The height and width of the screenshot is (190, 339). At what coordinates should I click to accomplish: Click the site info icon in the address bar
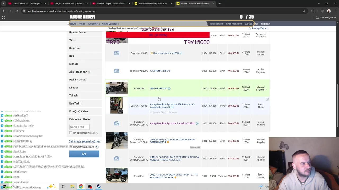[x=24, y=11]
